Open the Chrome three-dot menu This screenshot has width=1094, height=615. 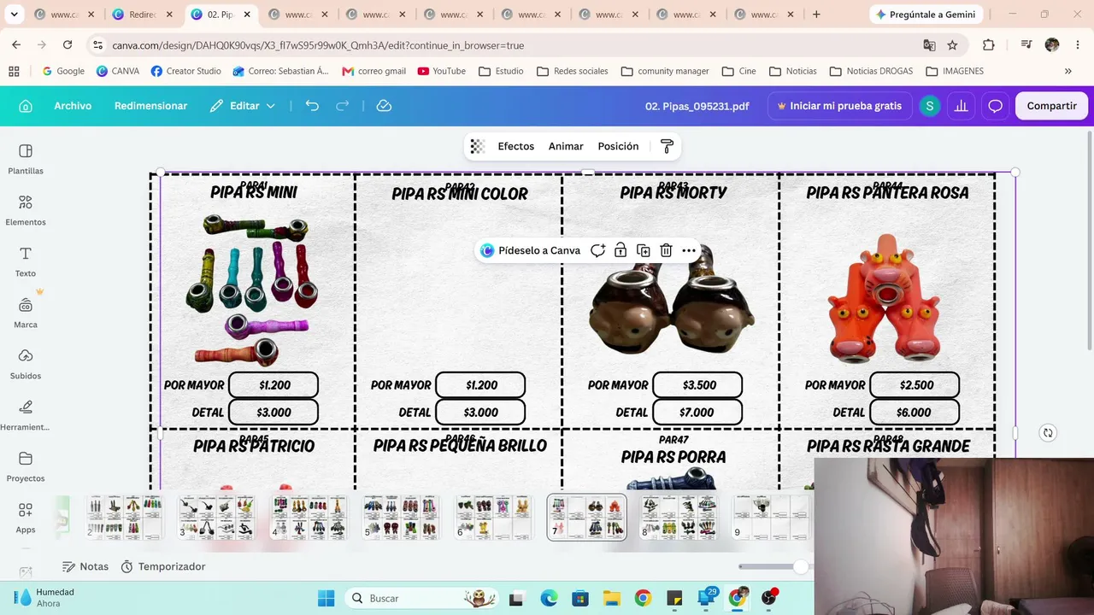click(x=1076, y=45)
